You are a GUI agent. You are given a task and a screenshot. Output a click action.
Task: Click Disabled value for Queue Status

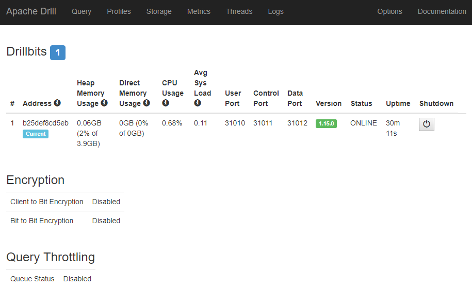click(77, 279)
